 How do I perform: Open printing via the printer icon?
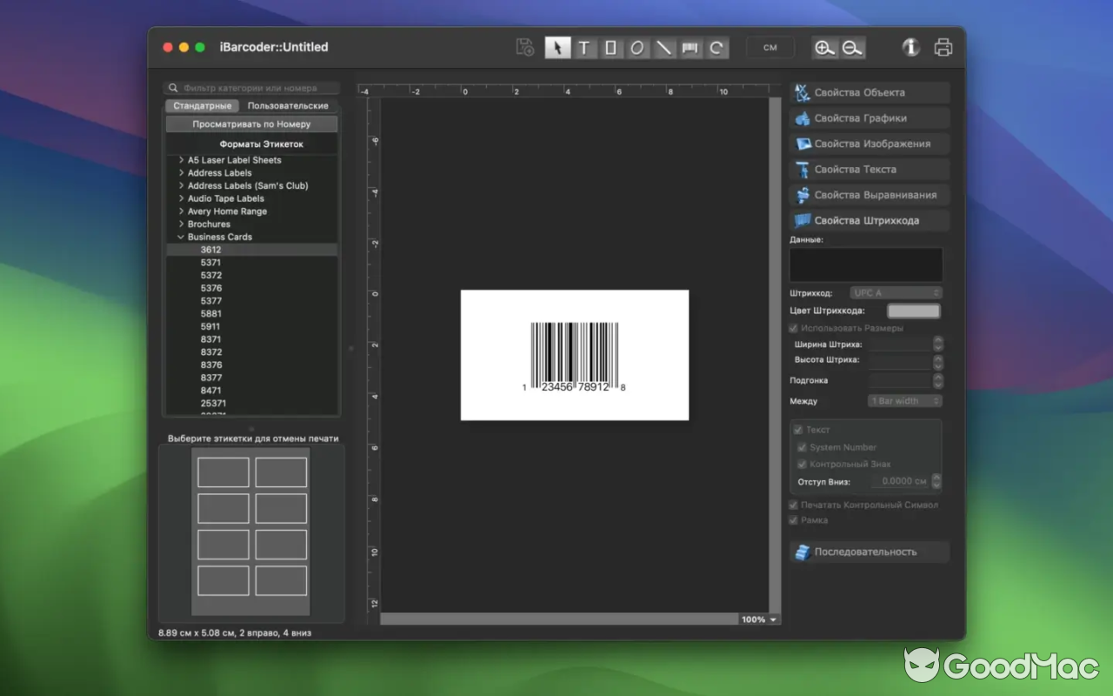(x=944, y=48)
